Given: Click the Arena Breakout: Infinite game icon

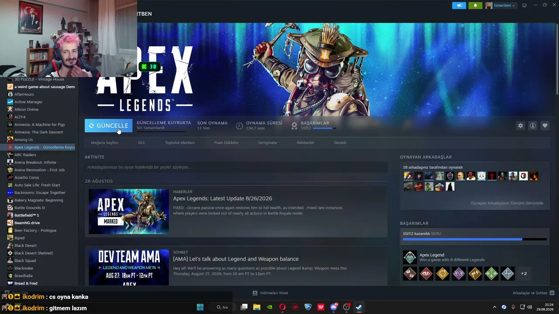Looking at the screenshot, I should [x=10, y=162].
